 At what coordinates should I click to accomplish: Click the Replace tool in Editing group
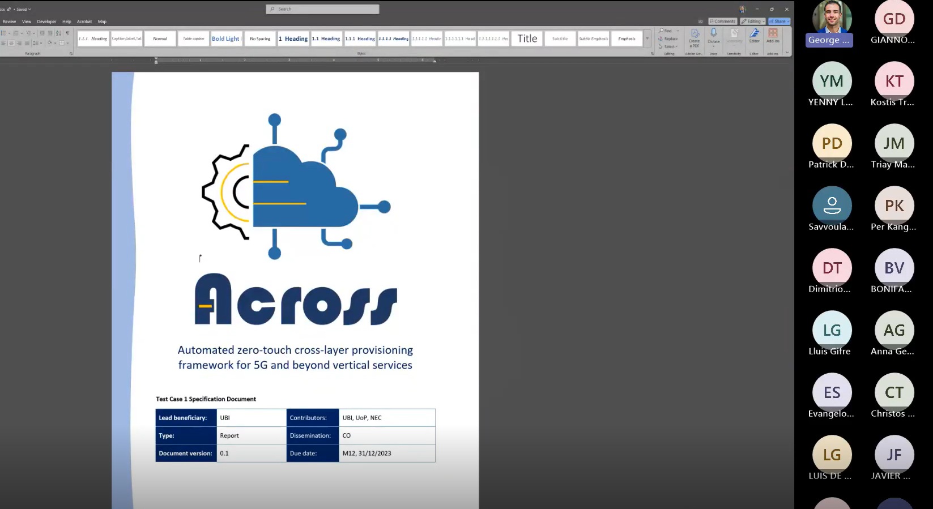[x=668, y=39]
